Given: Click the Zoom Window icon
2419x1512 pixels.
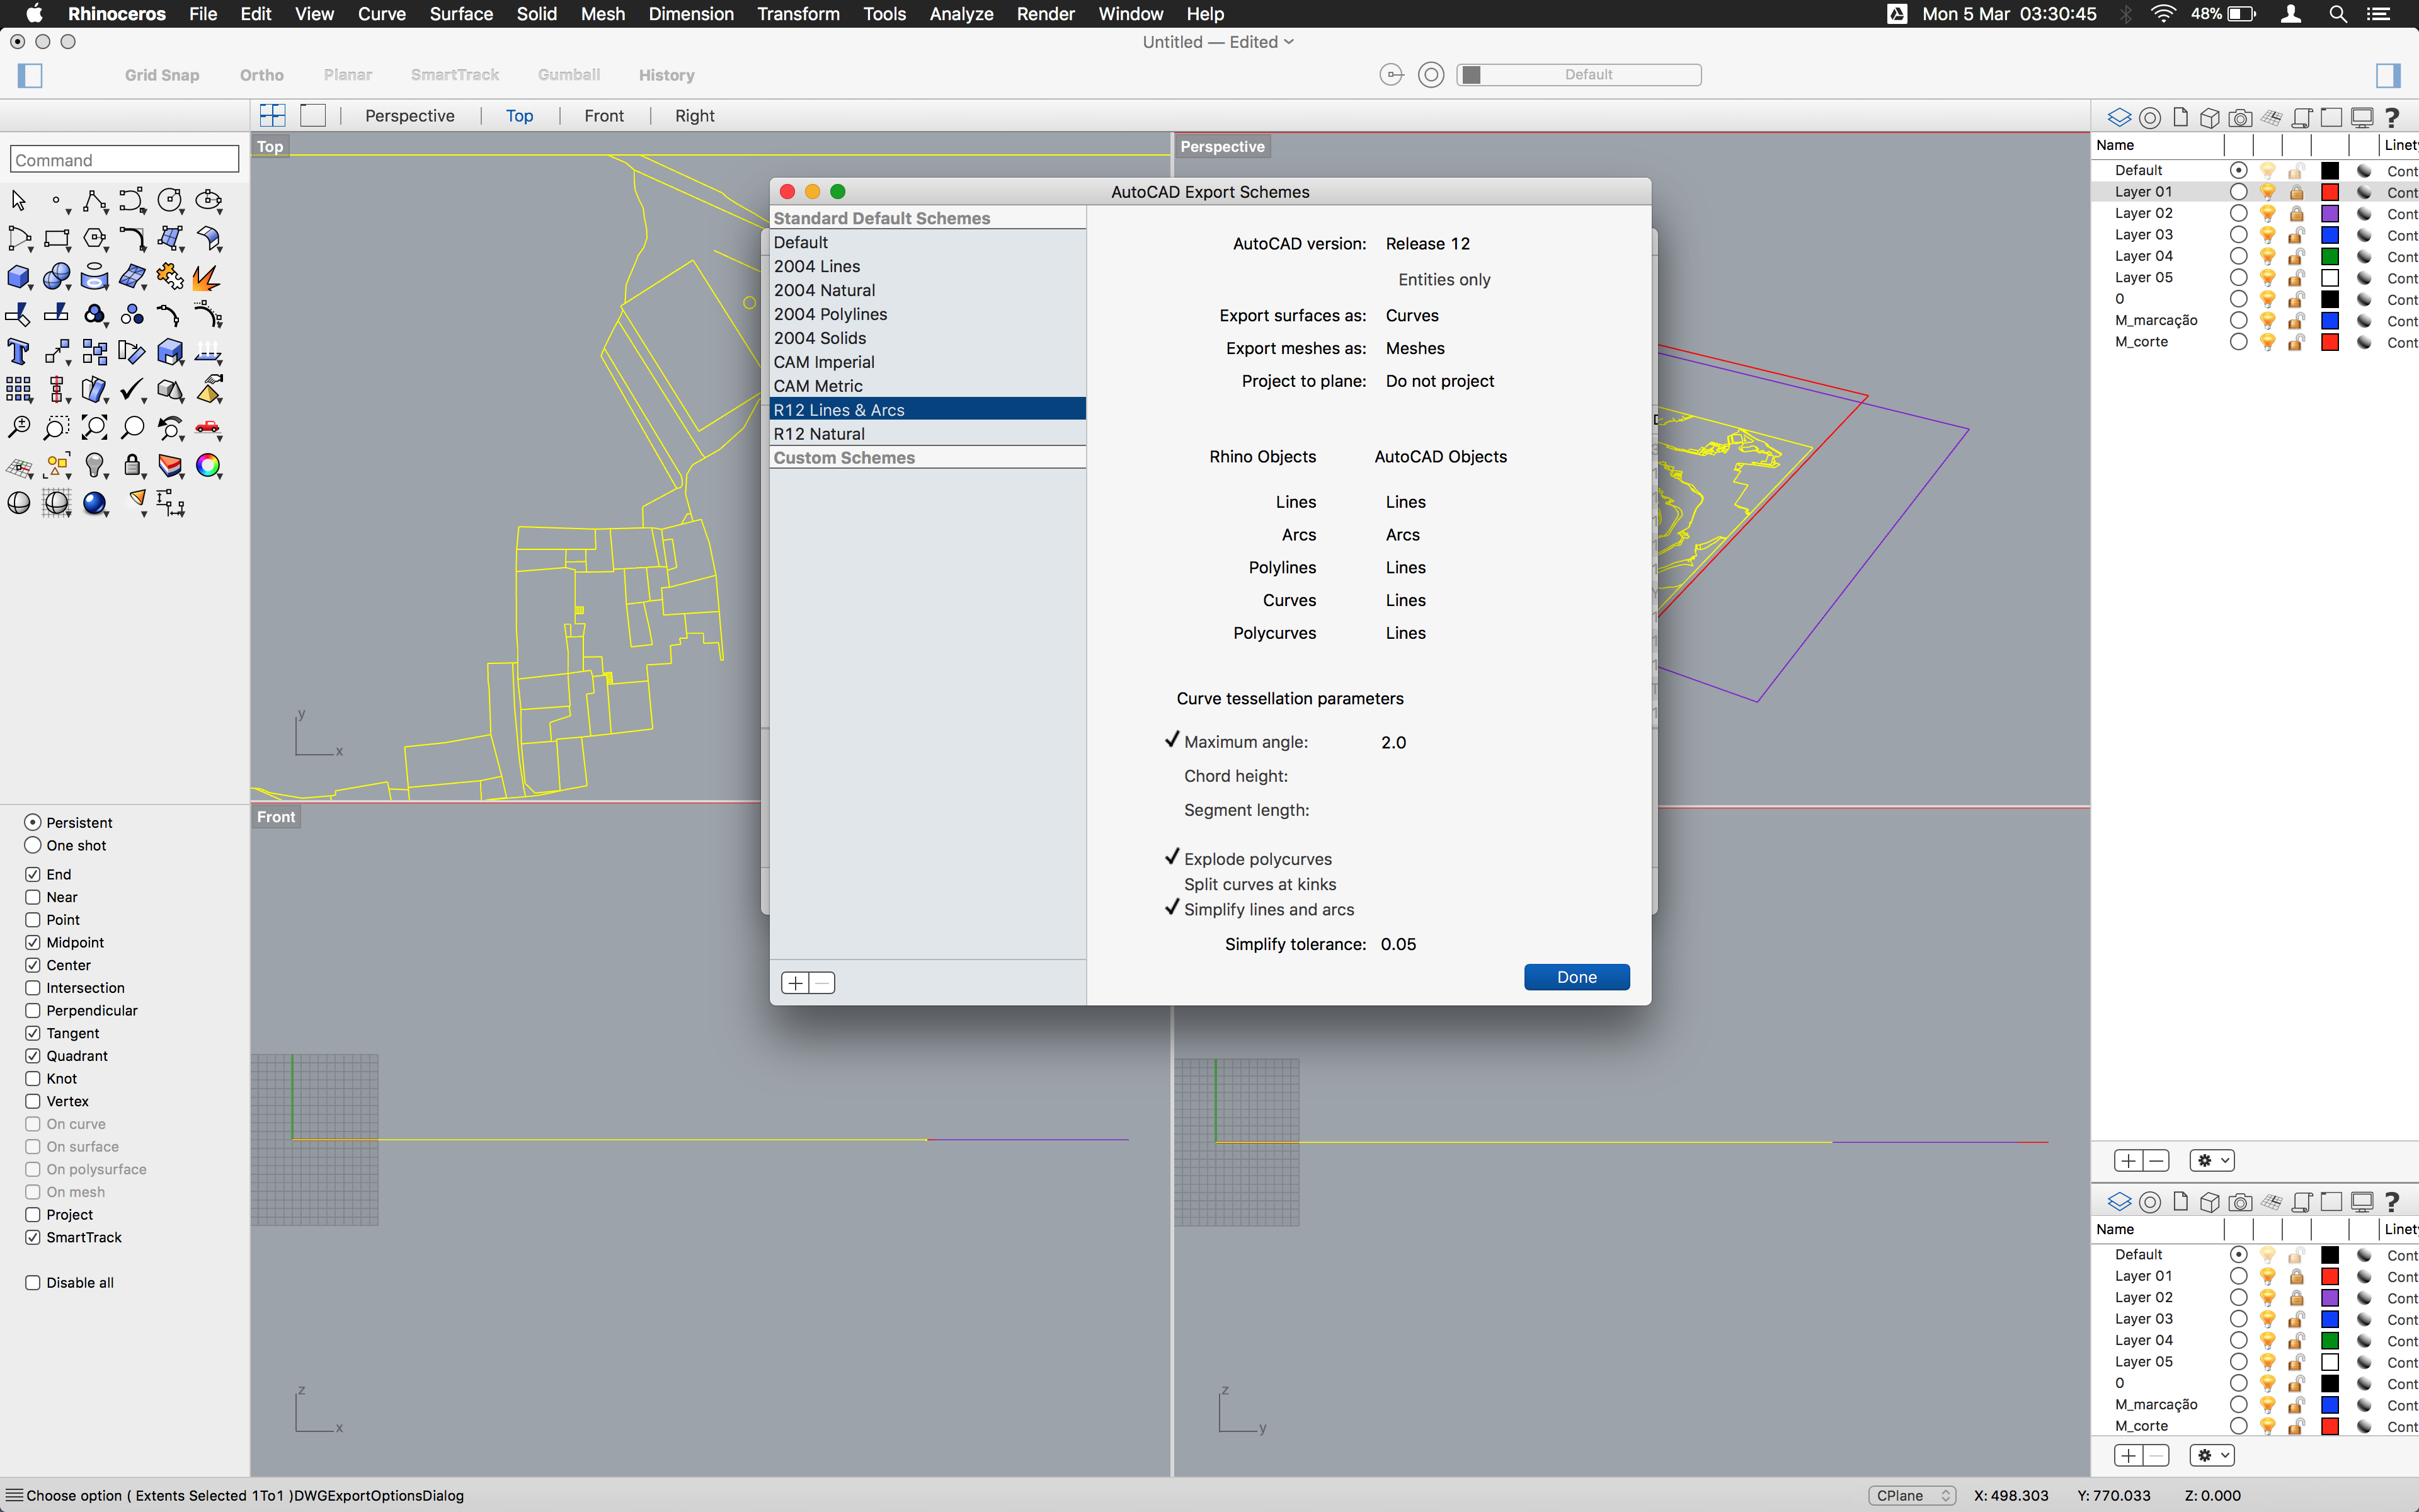Looking at the screenshot, I should coord(57,428).
